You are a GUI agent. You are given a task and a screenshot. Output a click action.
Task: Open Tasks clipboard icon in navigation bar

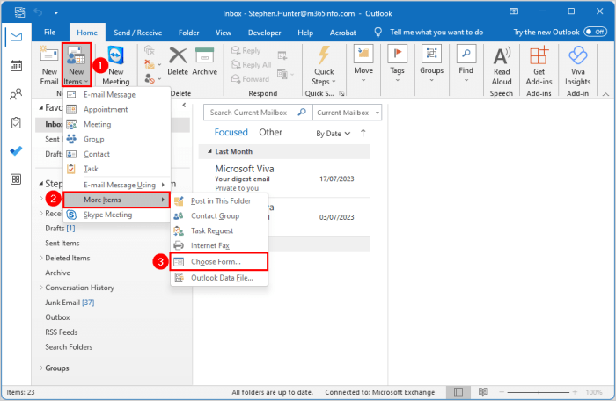pos(16,123)
